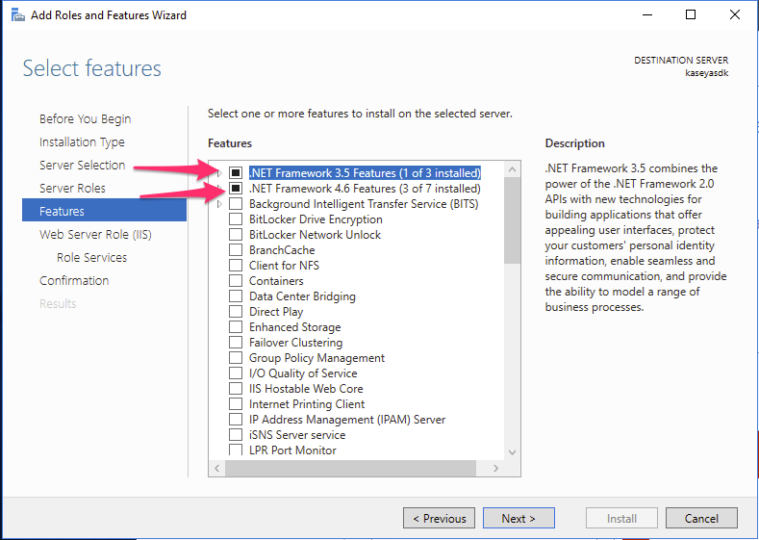Check the Containers checkbox
Viewport: 759px width, 540px height.
pos(236,281)
